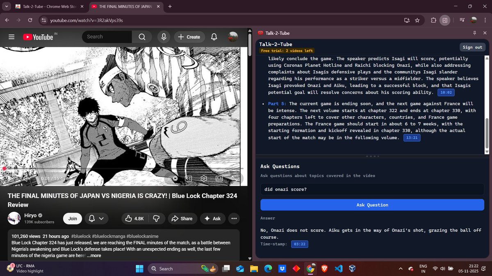Open the player settings gear

pyautogui.click(x=203, y=178)
